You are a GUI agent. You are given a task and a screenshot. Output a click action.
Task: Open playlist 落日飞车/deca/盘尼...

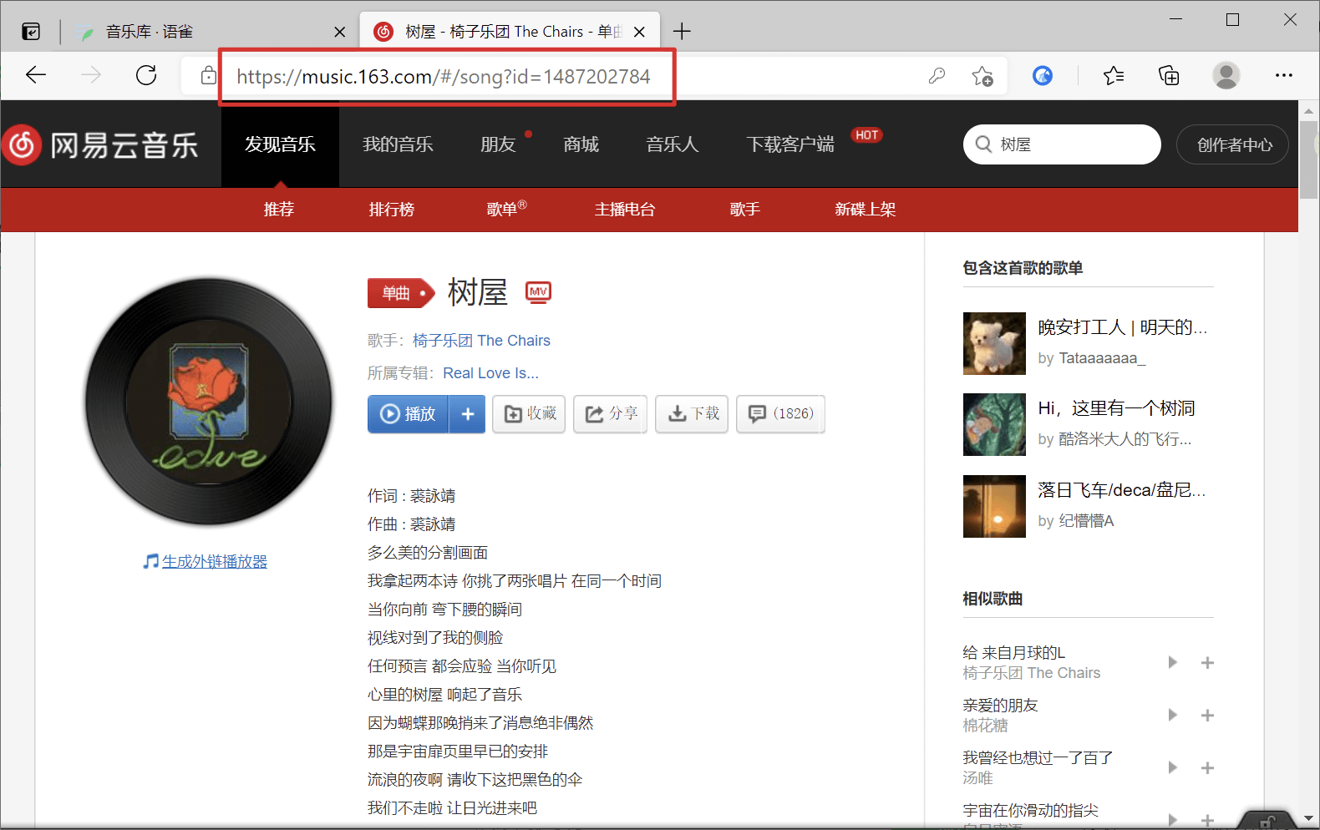(x=1121, y=490)
